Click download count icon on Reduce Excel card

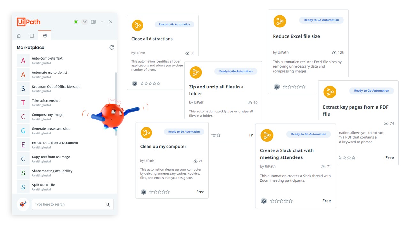coord(334,53)
